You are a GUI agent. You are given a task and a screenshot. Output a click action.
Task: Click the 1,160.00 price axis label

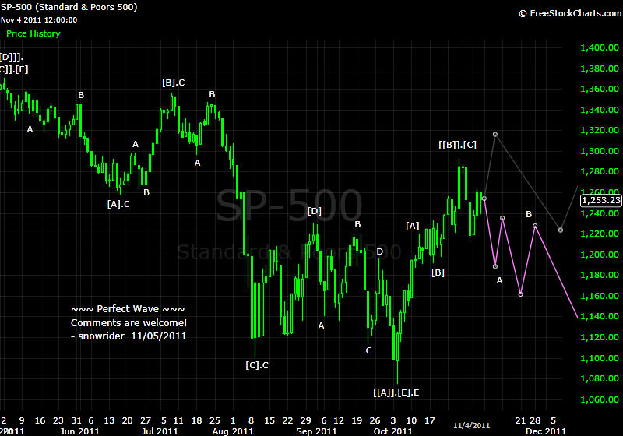[x=600, y=296]
